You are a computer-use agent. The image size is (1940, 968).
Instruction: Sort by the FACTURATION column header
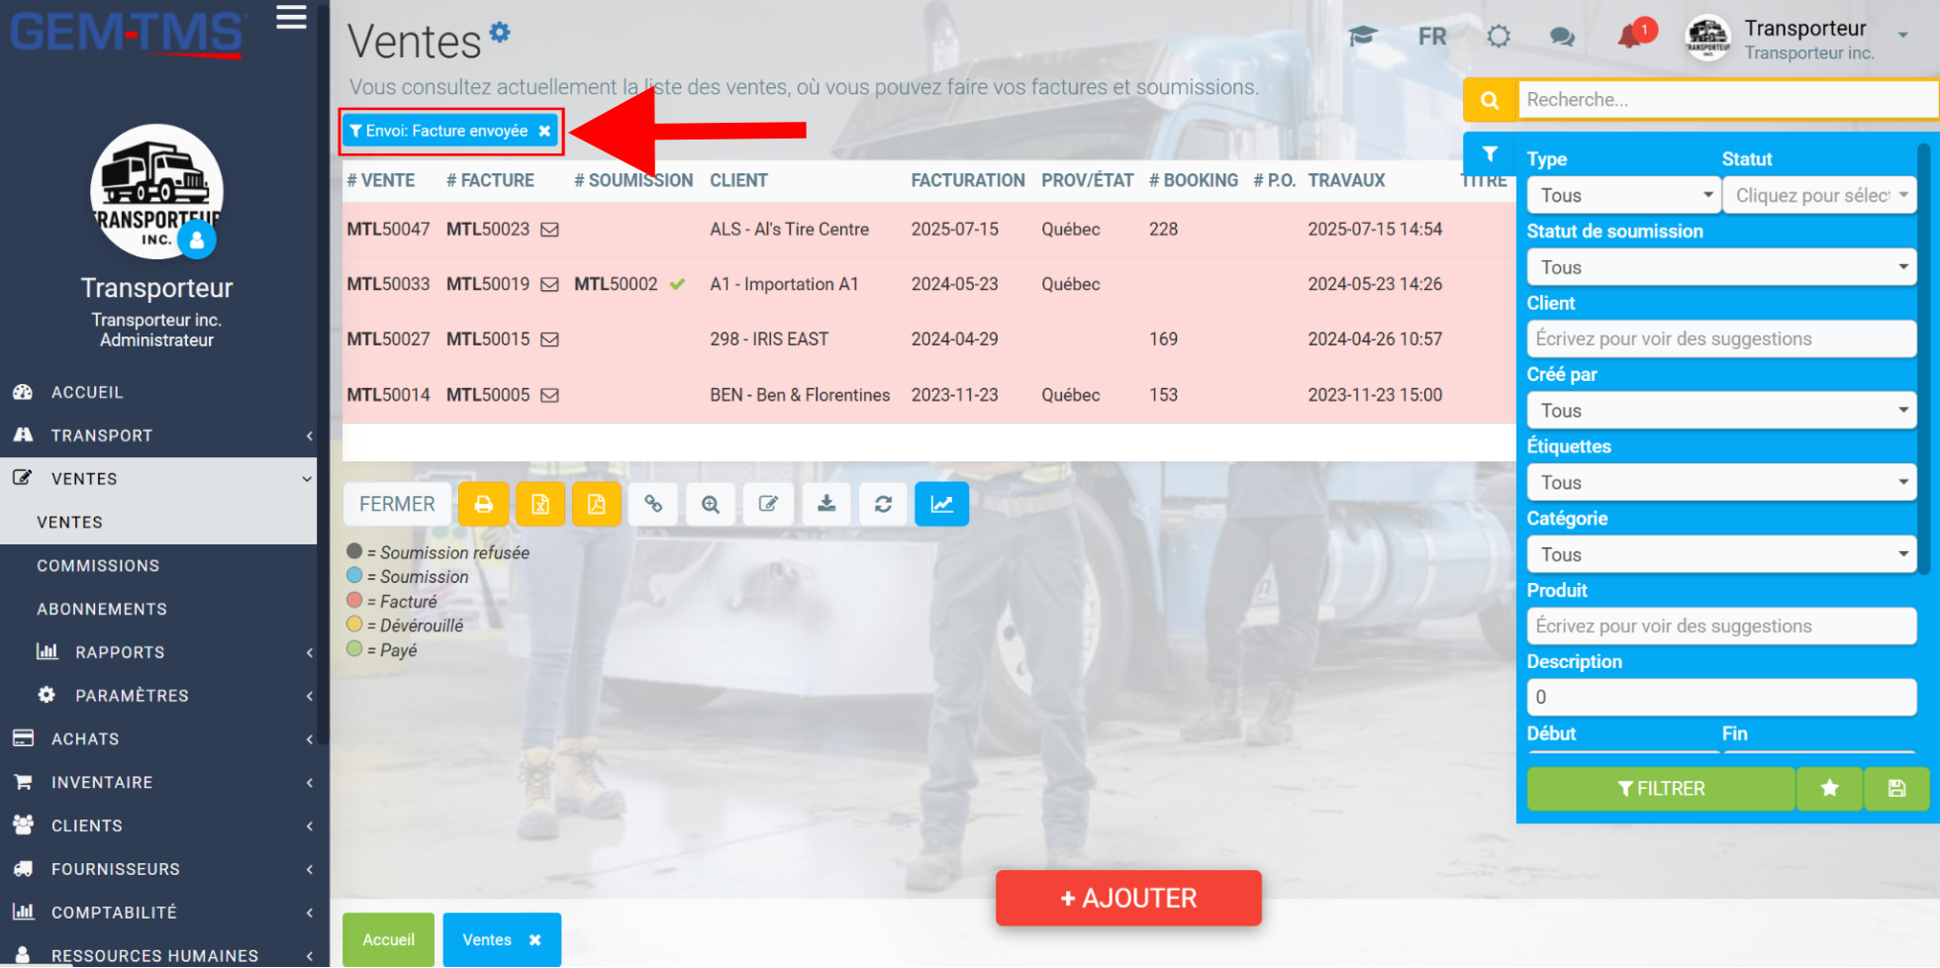click(x=967, y=181)
